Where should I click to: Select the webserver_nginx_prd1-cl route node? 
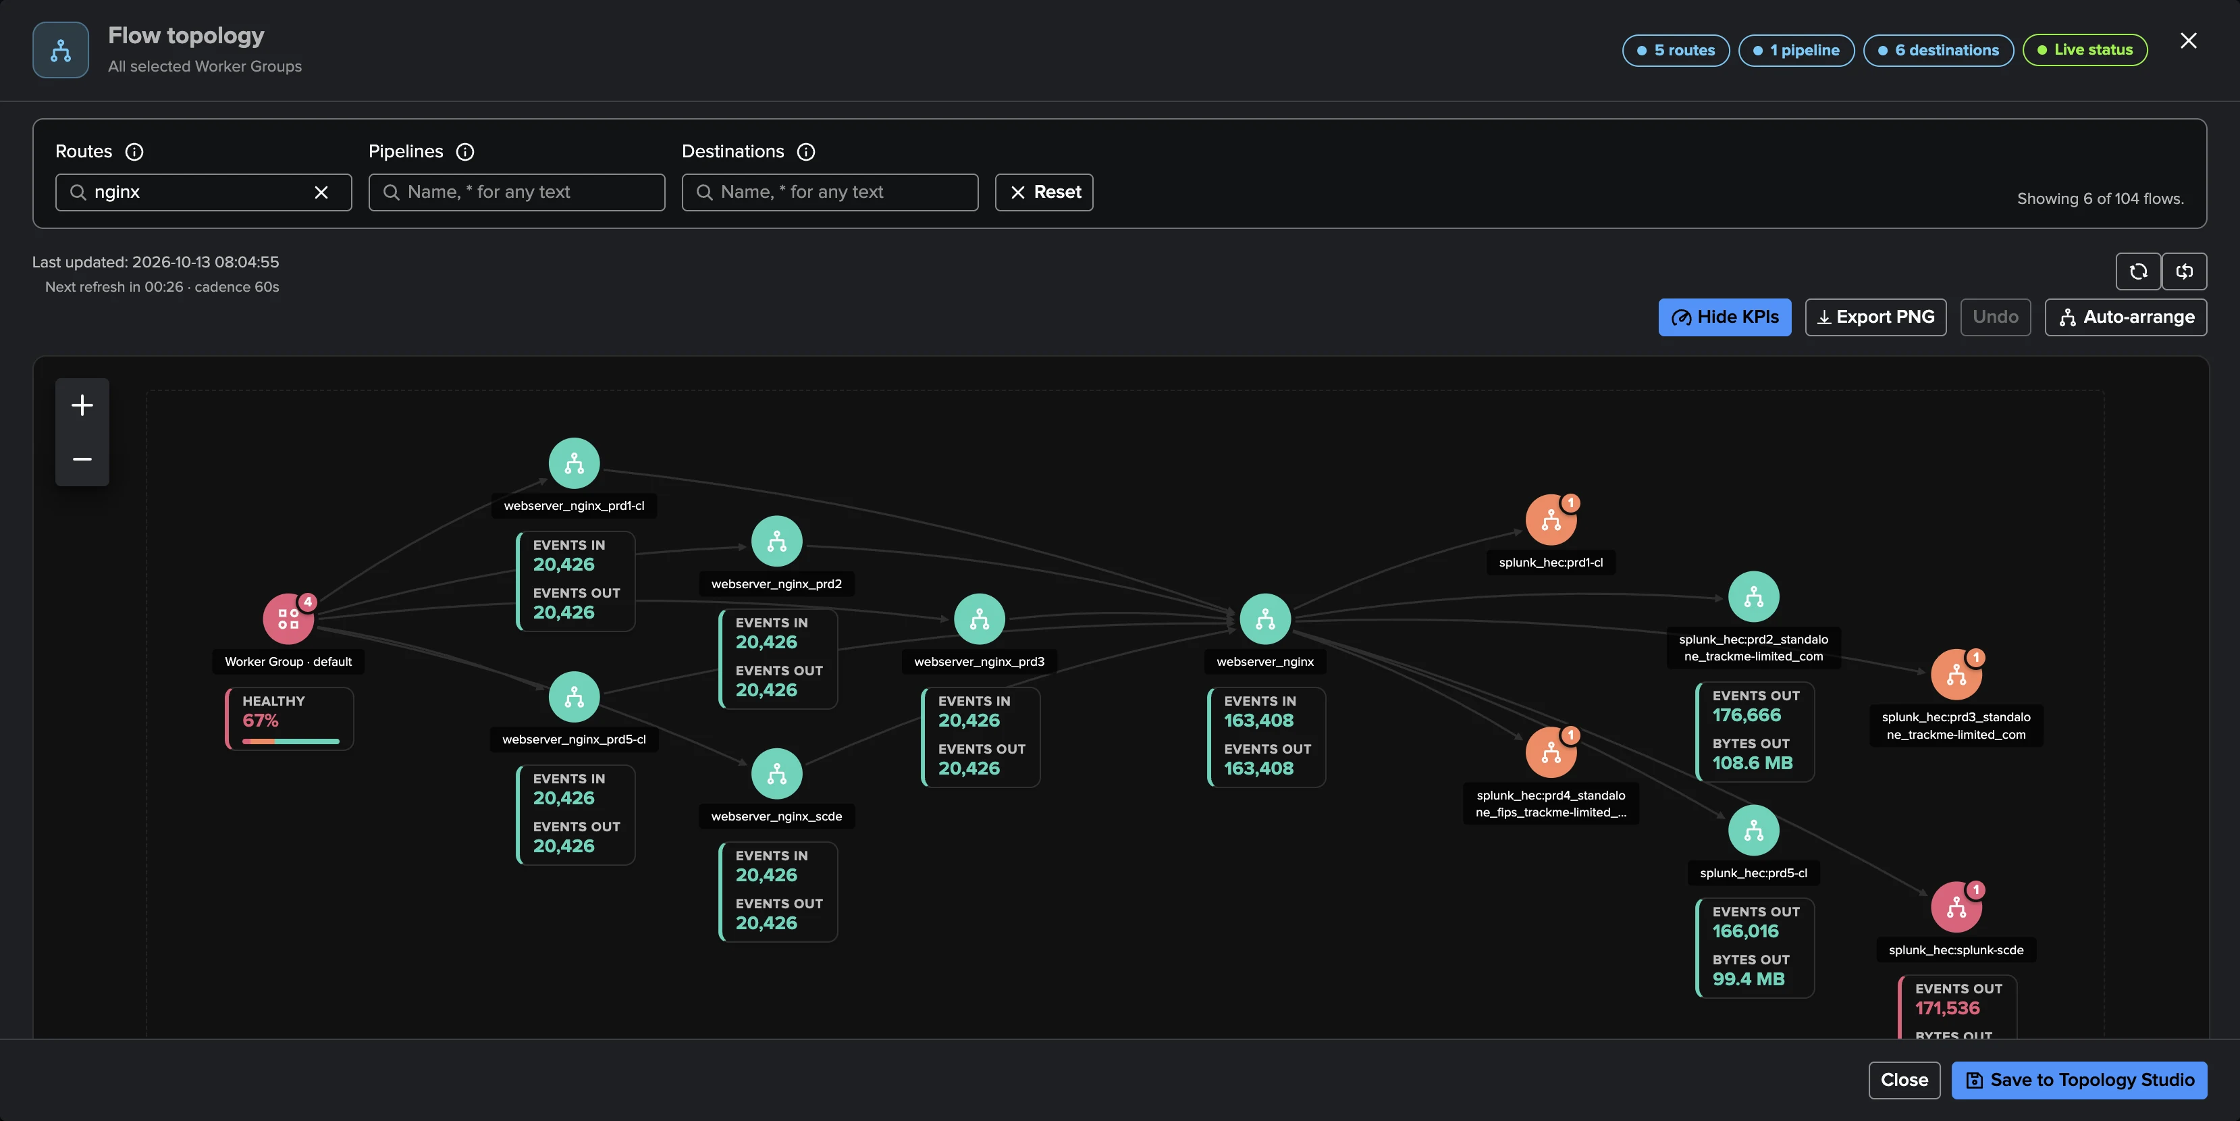[x=574, y=463]
